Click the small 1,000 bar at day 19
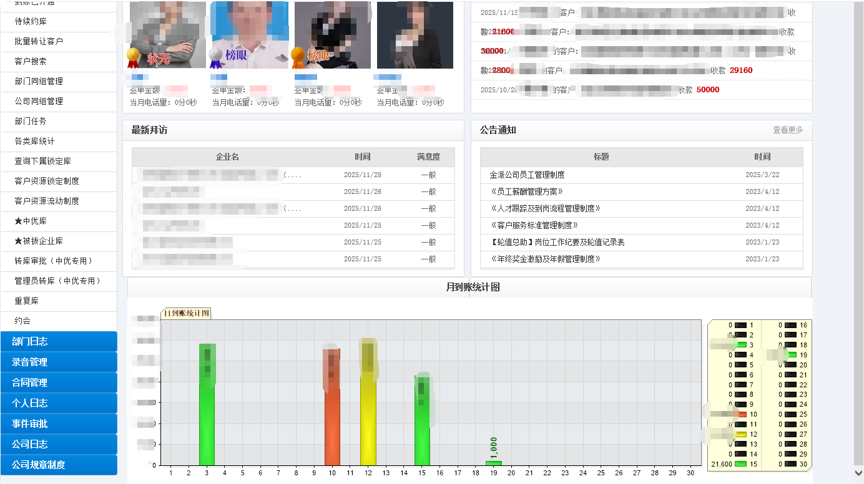The height and width of the screenshot is (484, 864). 494,463
